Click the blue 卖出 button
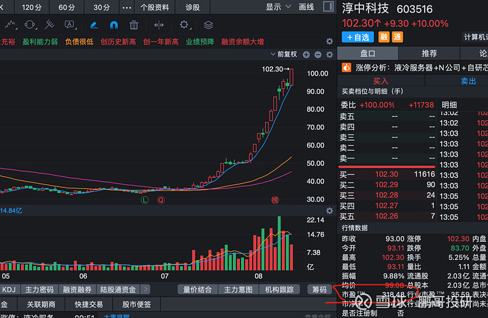This screenshot has width=488, height=318. (468, 81)
